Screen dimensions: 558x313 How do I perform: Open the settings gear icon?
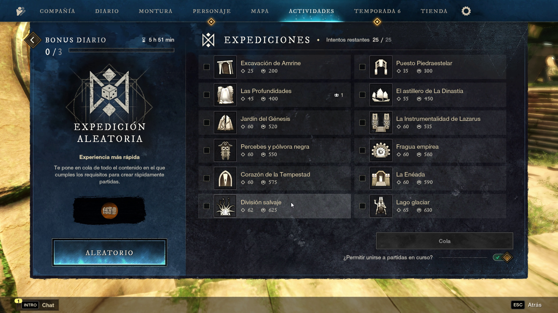pyautogui.click(x=466, y=11)
